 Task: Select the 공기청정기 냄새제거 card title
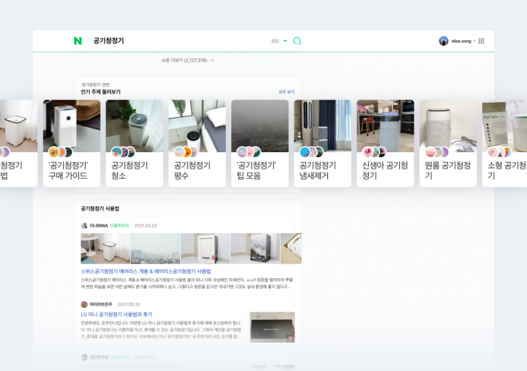click(318, 171)
